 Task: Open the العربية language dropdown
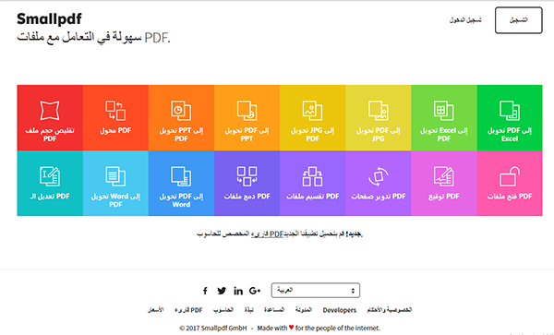[x=316, y=290]
